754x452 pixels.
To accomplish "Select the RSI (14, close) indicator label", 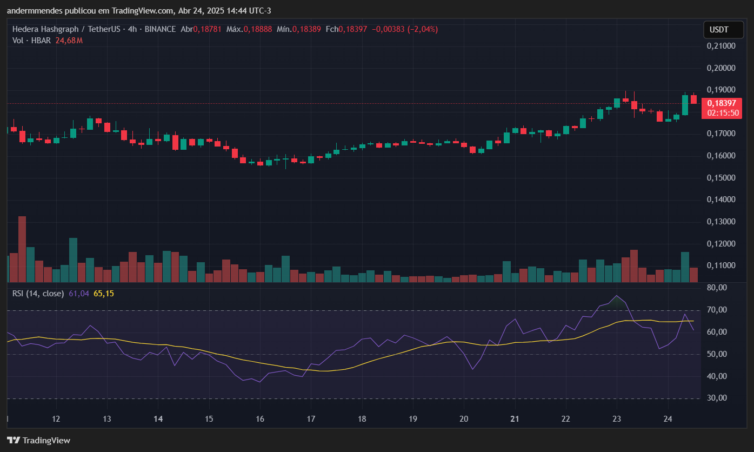I will coord(38,294).
